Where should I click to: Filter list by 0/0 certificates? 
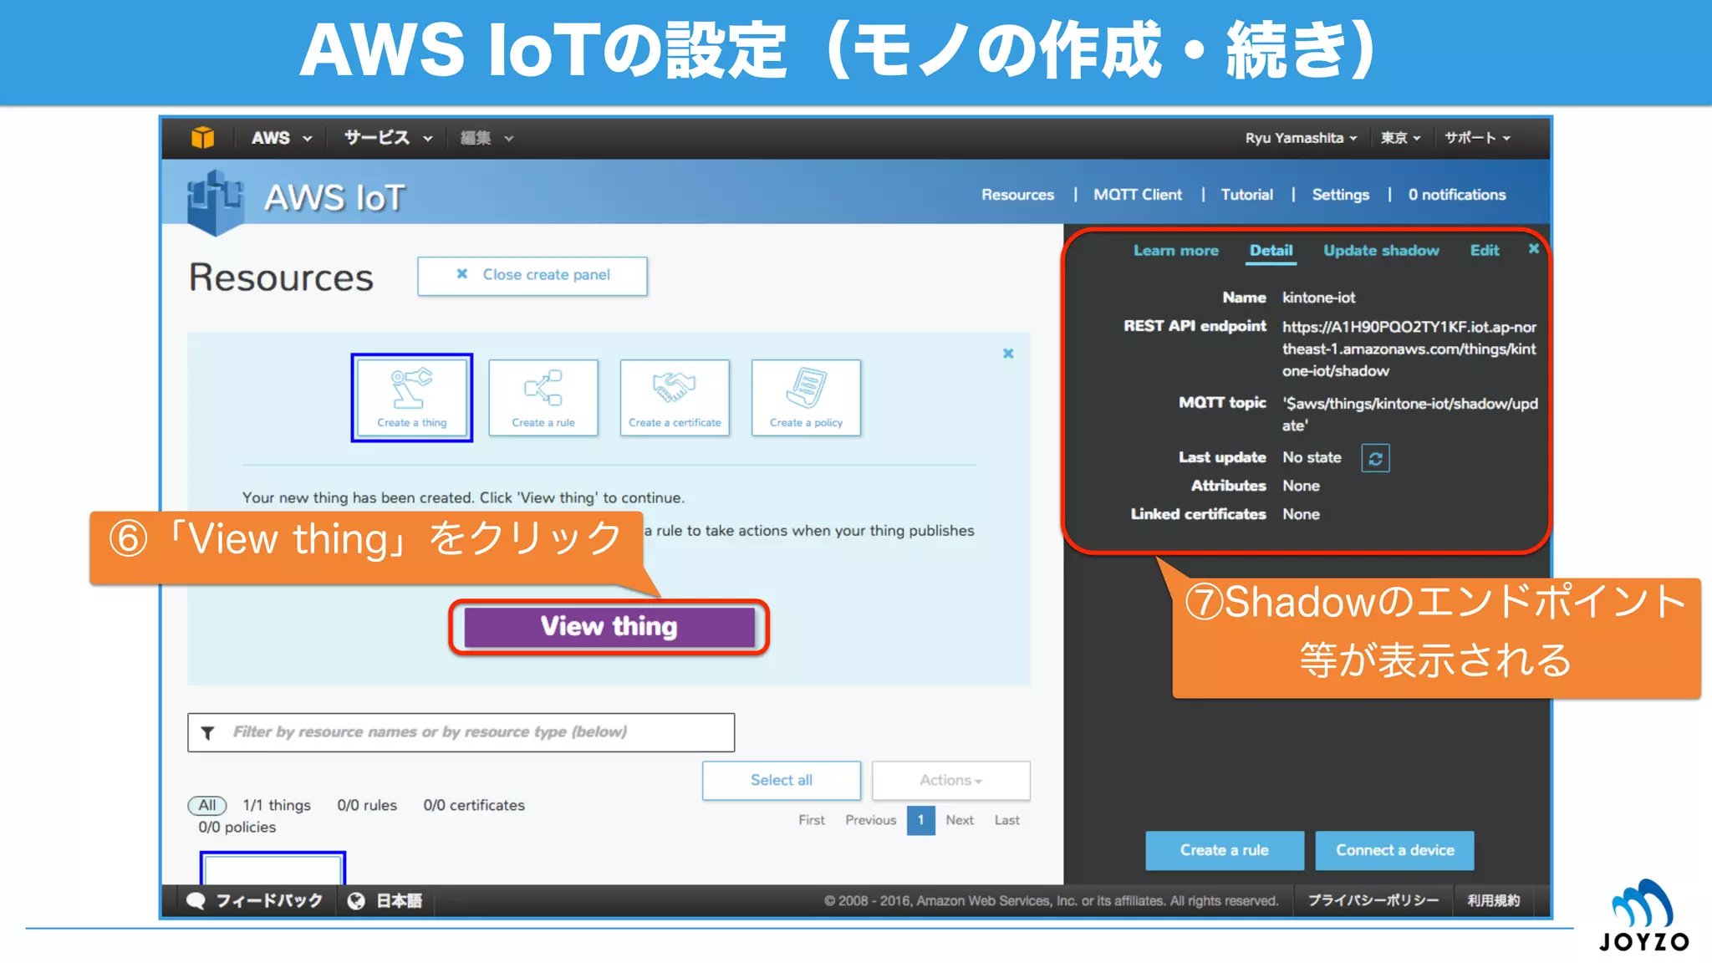click(x=474, y=805)
